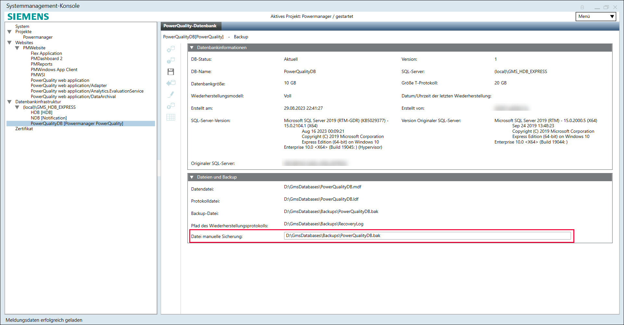This screenshot has width=624, height=325.
Task: Open the Menü dropdown
Action: click(x=596, y=17)
